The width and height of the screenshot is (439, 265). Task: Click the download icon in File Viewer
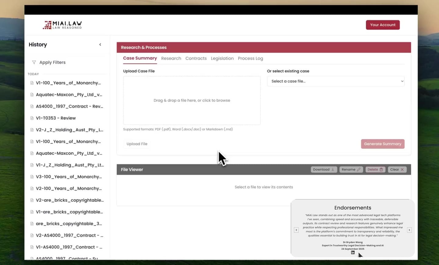coord(333,169)
